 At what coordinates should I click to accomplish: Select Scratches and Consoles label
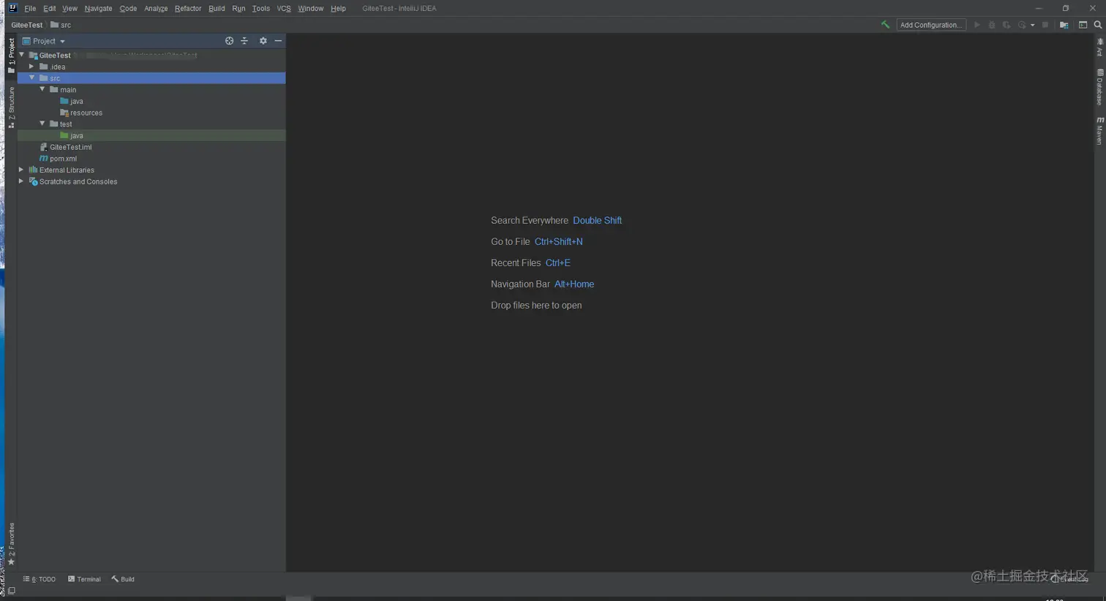coord(78,181)
